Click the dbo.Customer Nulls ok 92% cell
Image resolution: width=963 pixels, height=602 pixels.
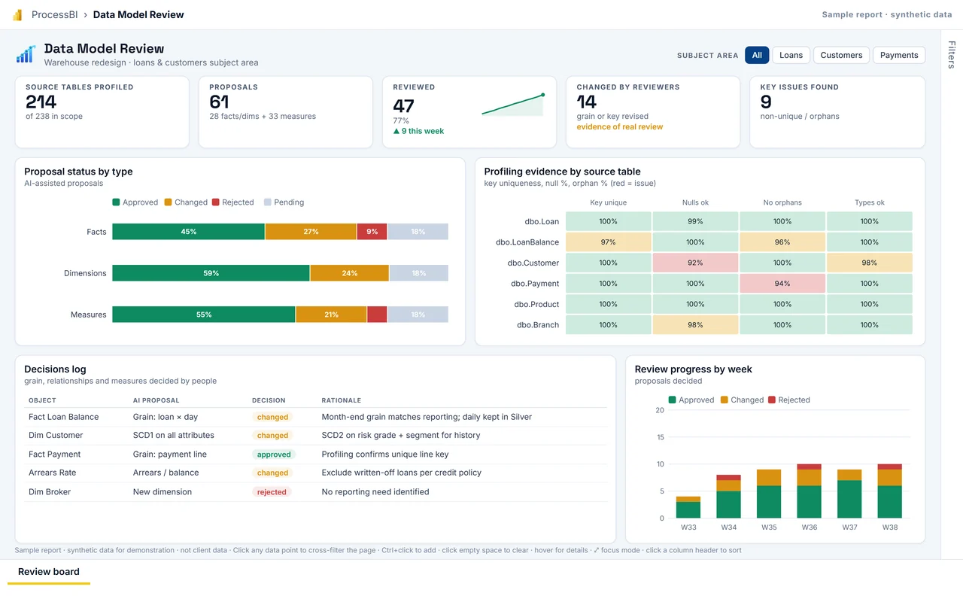pyautogui.click(x=695, y=263)
